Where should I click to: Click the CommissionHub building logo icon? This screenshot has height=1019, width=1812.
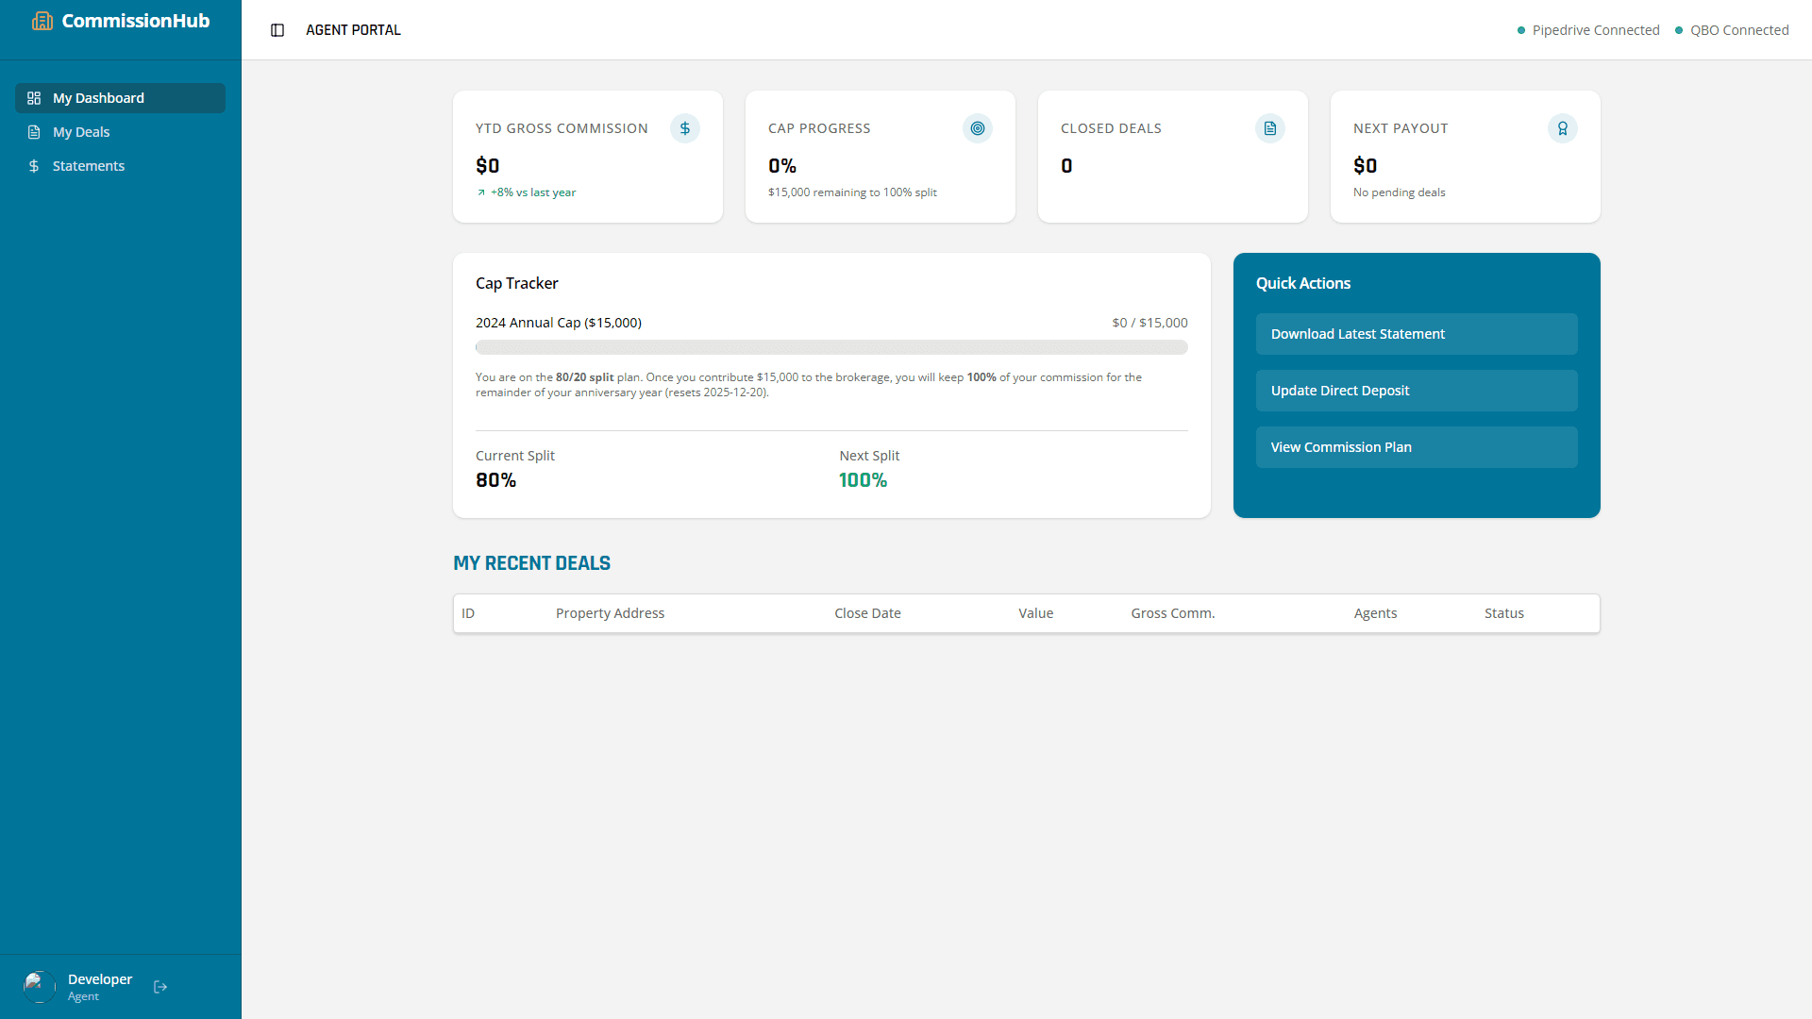[x=42, y=21]
